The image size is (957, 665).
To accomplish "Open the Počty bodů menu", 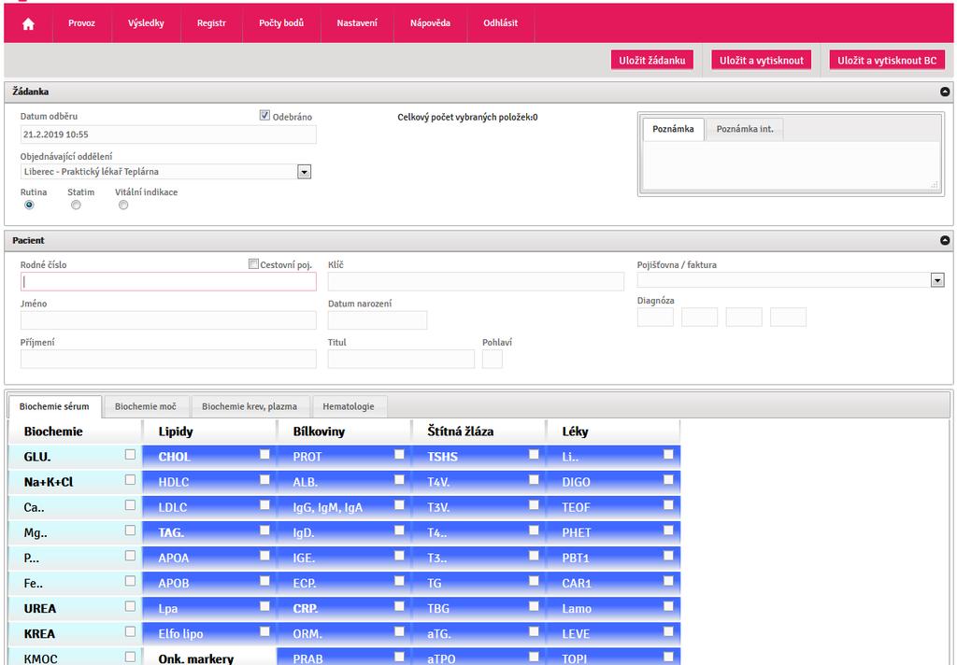I will (281, 23).
